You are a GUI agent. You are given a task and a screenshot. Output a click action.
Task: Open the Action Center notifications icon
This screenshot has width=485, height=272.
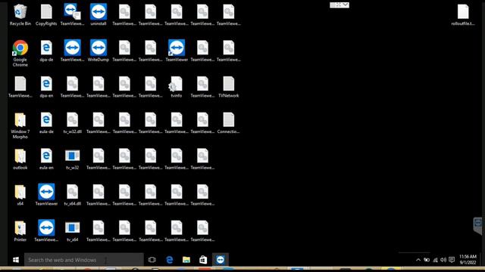coord(452,260)
